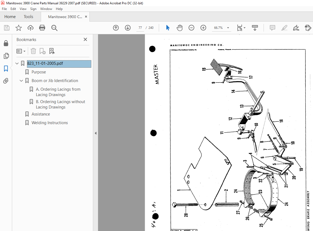Jump to Boom or Jib Identification bookmark
This screenshot has width=313, height=231.
[55, 81]
